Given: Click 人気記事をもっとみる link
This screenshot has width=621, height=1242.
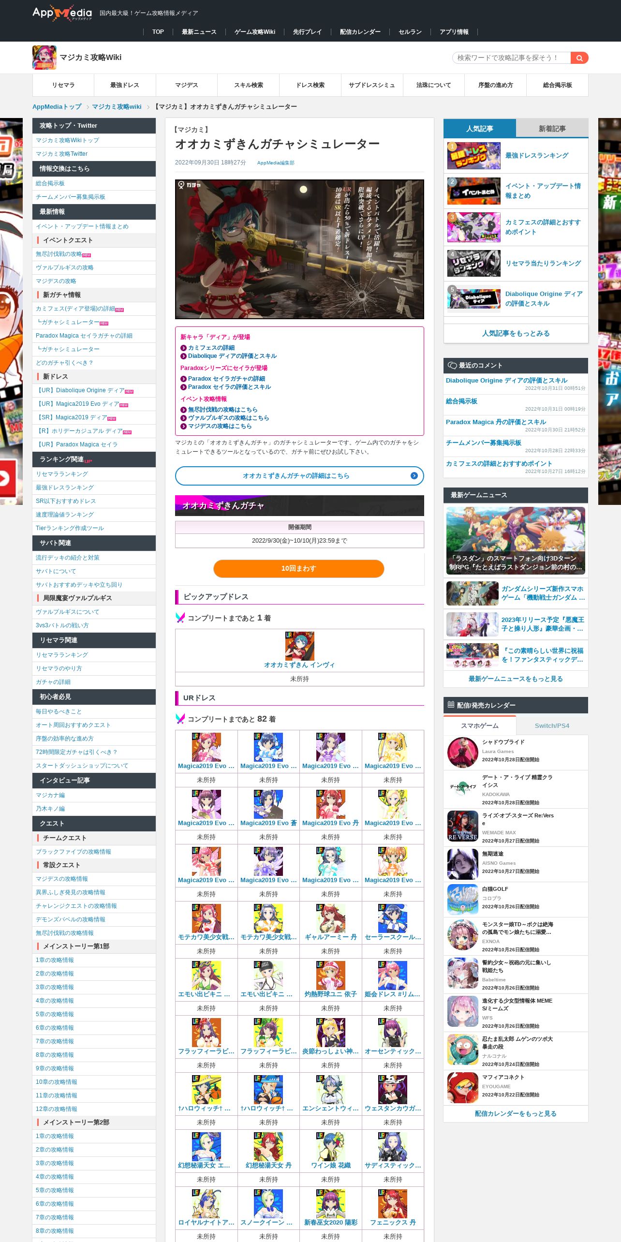Looking at the screenshot, I should [516, 333].
